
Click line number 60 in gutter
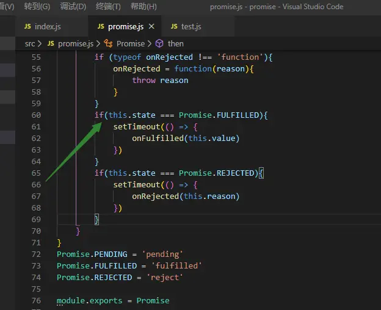click(x=36, y=115)
